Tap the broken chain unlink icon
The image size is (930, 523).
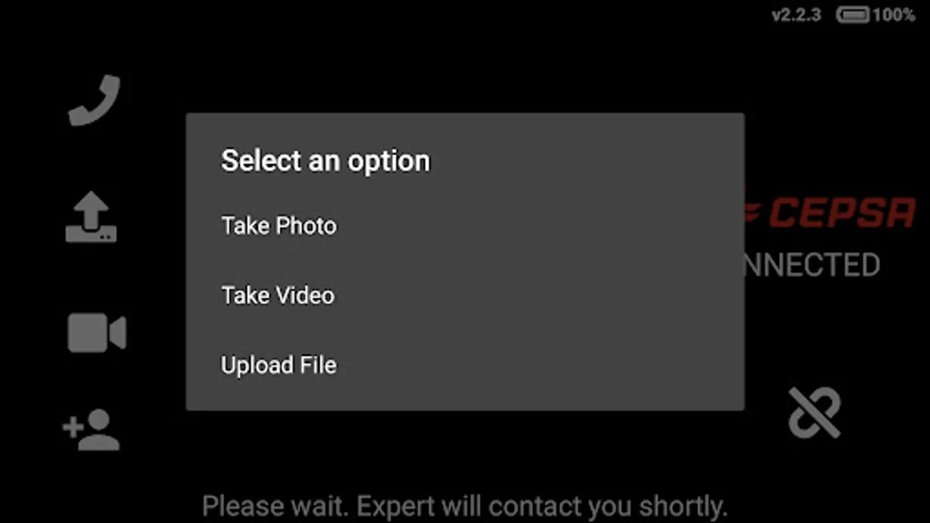[x=814, y=413]
